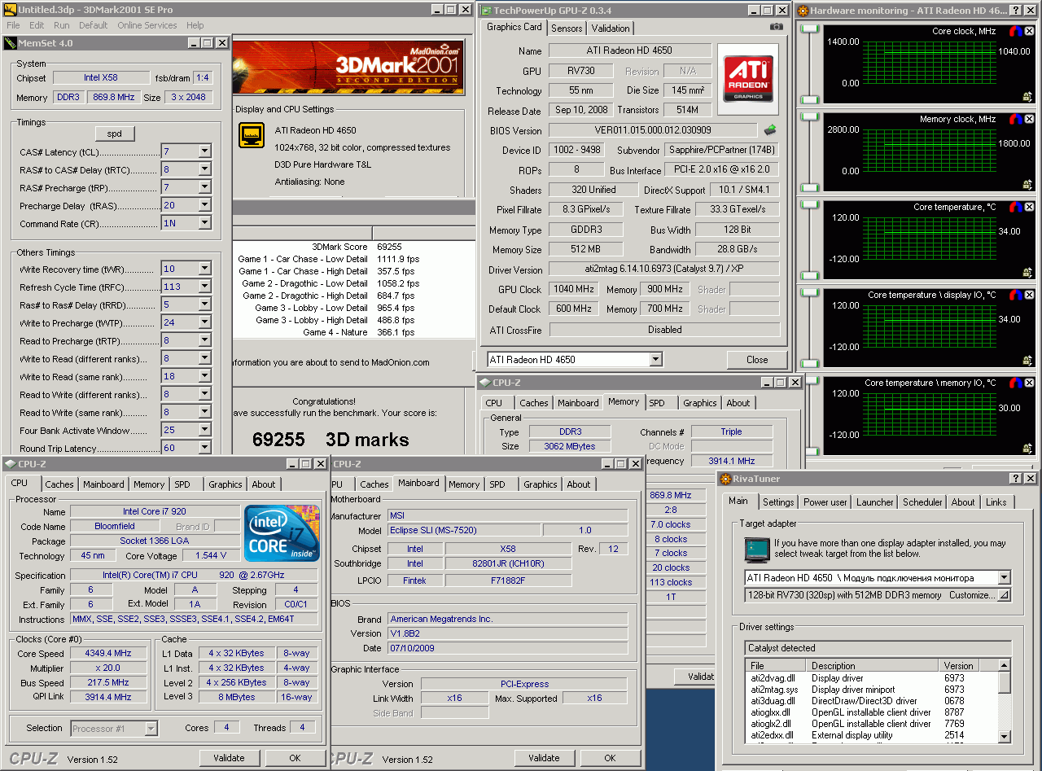Click Validate in CPU-Z Intel Core i7 window

(x=229, y=758)
